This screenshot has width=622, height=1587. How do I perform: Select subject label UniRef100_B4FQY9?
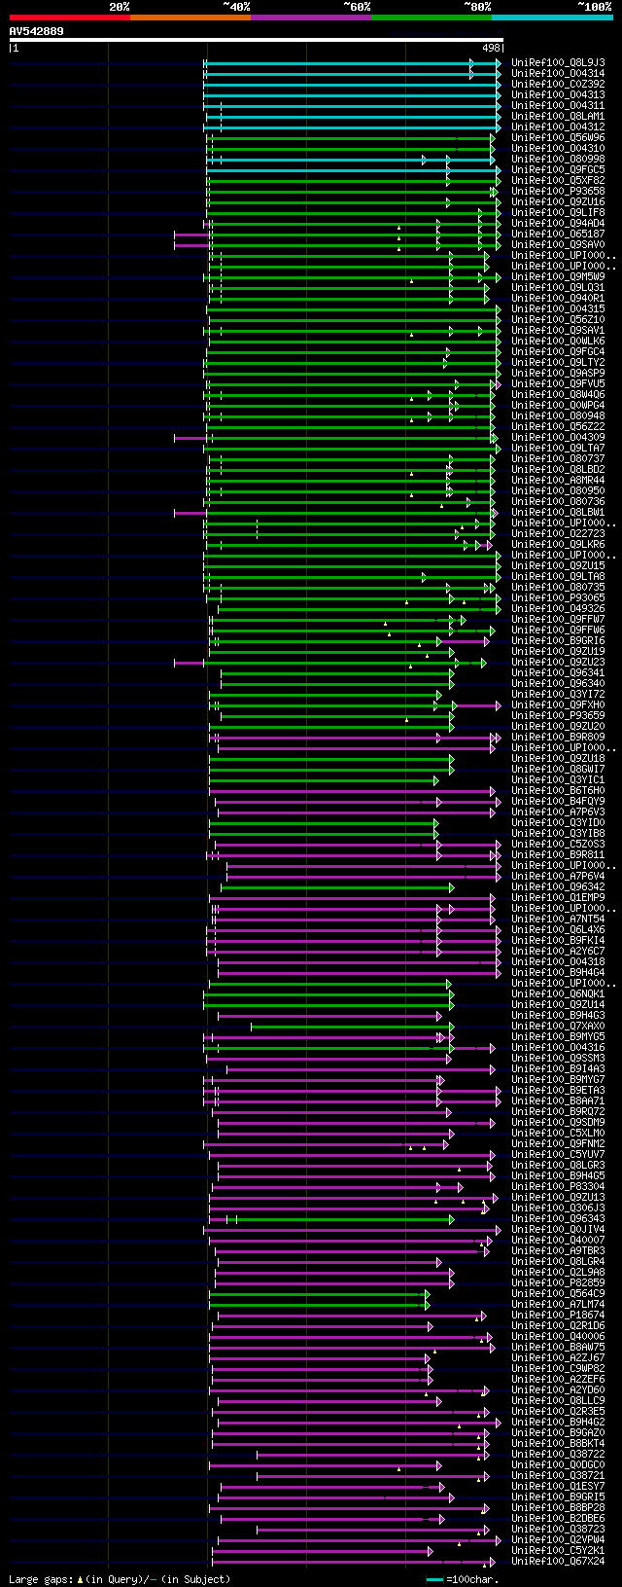coord(558,801)
